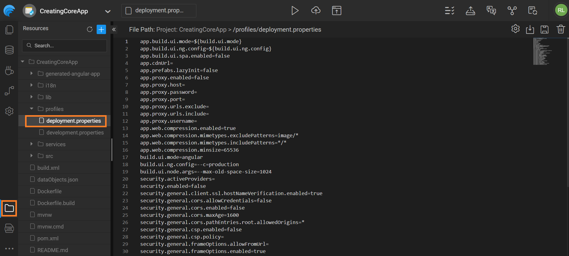Screen dimensions: 569x256
Task: Open the CreatingCoreApp project dropdown
Action: tap(108, 11)
